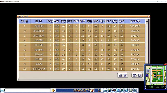The image size is (167, 93).
Task: Open the horse head stable icon
Action: pyautogui.click(x=114, y=90)
